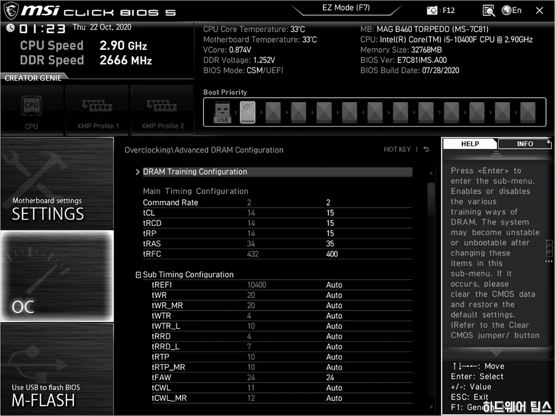The height and width of the screenshot is (416, 555).
Task: Take a screenshot with the F12 camera icon
Action: point(432,10)
